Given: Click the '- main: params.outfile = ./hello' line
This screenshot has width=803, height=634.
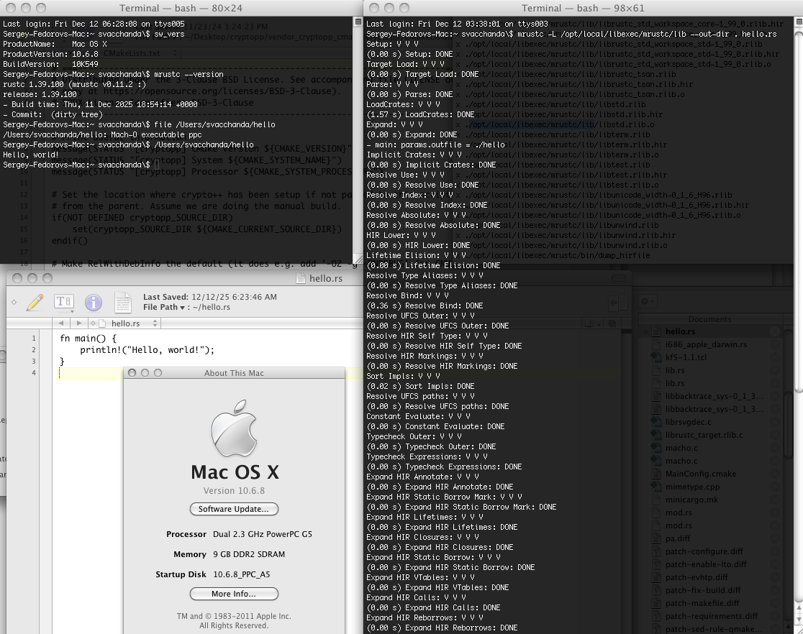Looking at the screenshot, I should pos(436,144).
